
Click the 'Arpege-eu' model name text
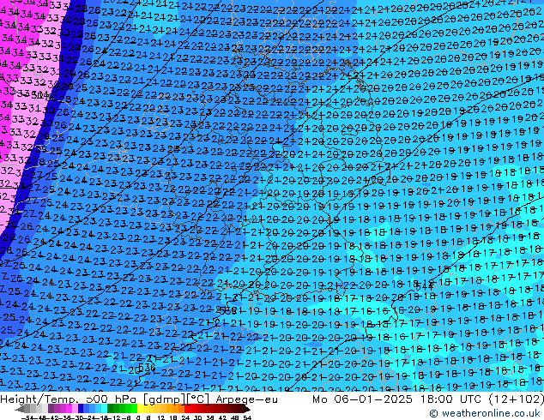246,400
